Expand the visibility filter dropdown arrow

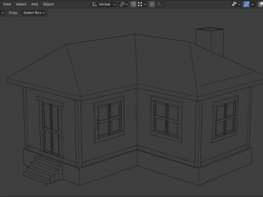(239, 4)
